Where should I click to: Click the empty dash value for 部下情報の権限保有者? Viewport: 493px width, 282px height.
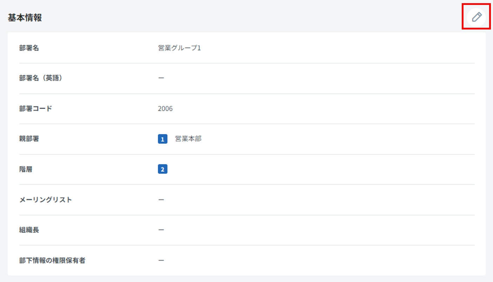click(x=161, y=261)
